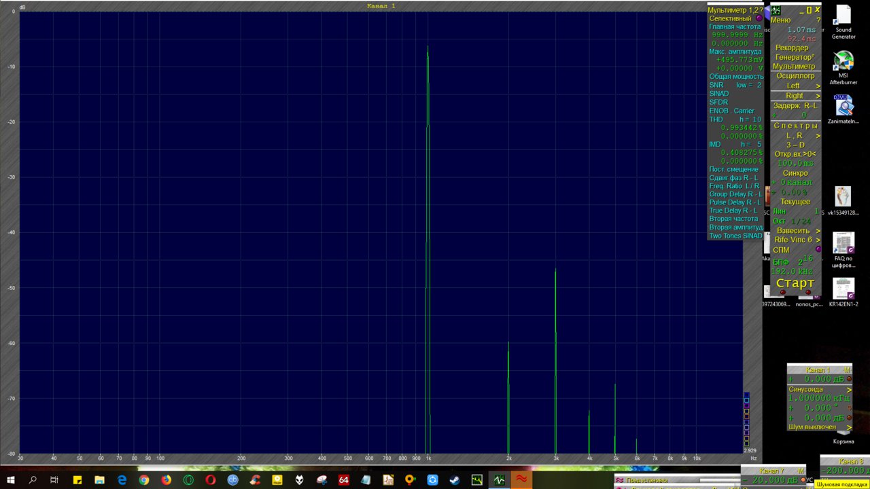Click the Генератор button
870x489 pixels.
tap(795, 57)
